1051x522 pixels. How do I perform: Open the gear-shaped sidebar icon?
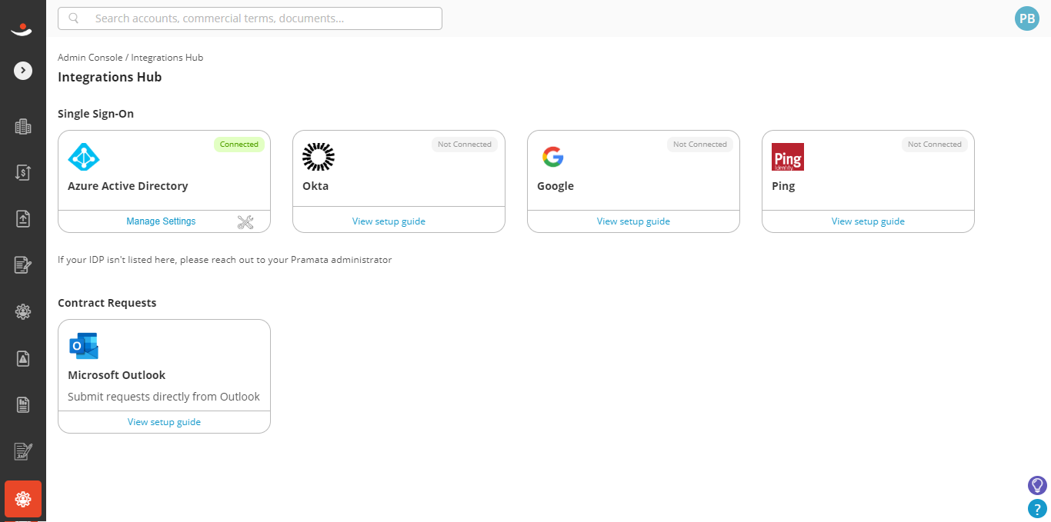point(23,311)
